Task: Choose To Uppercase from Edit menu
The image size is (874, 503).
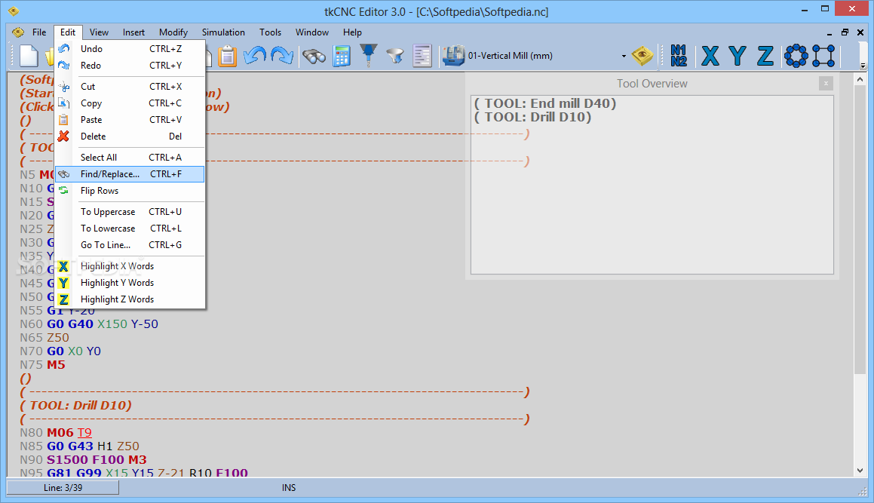Action: [x=130, y=212]
